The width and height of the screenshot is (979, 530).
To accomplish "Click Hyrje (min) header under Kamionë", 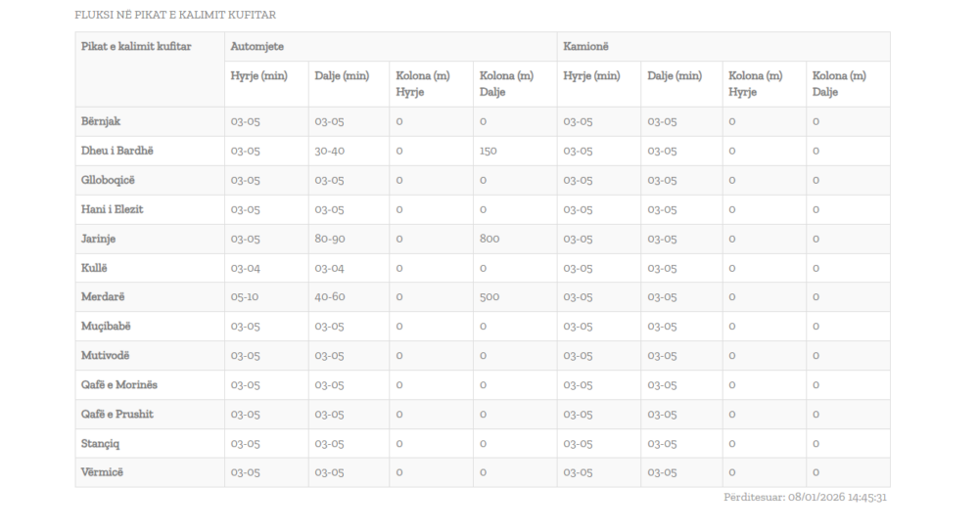I will [x=591, y=76].
